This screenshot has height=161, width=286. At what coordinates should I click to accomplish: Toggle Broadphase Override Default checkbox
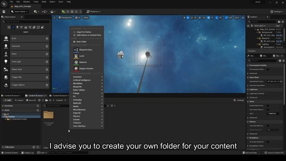pyautogui.click(x=268, y=142)
